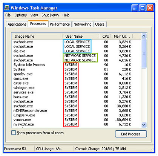This screenshot has height=156, width=158.
Task: Sort by the Mem Usage column header
Action: click(x=122, y=37)
